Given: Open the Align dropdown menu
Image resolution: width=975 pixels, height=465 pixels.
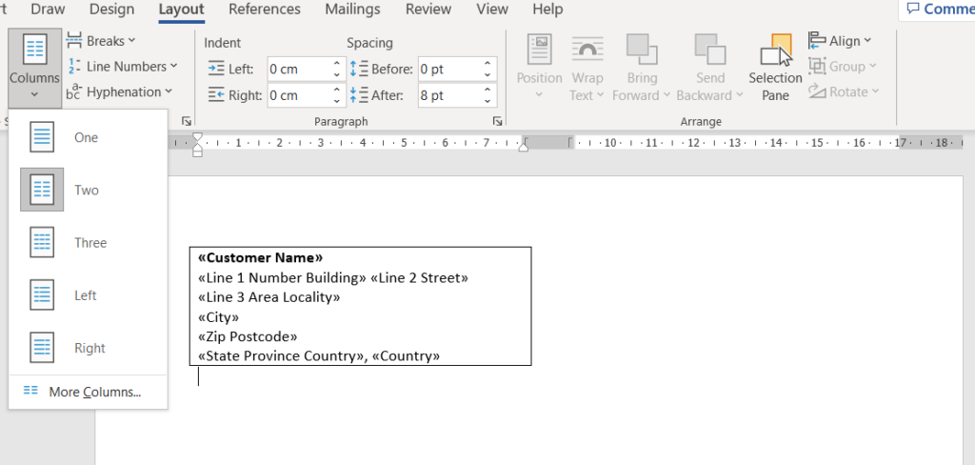Looking at the screenshot, I should [x=841, y=41].
